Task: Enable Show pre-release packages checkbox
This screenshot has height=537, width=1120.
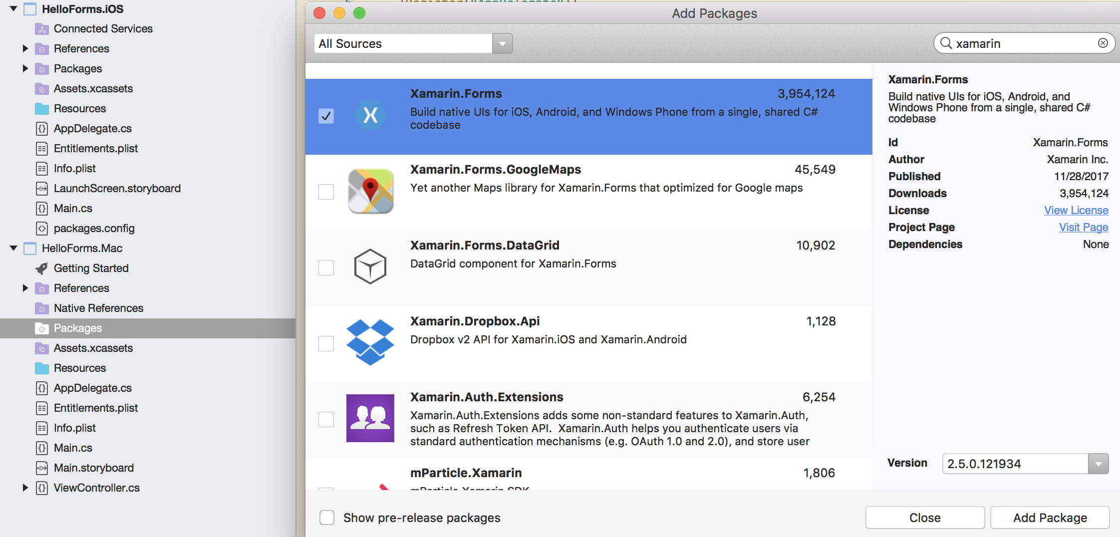Action: pos(327,518)
